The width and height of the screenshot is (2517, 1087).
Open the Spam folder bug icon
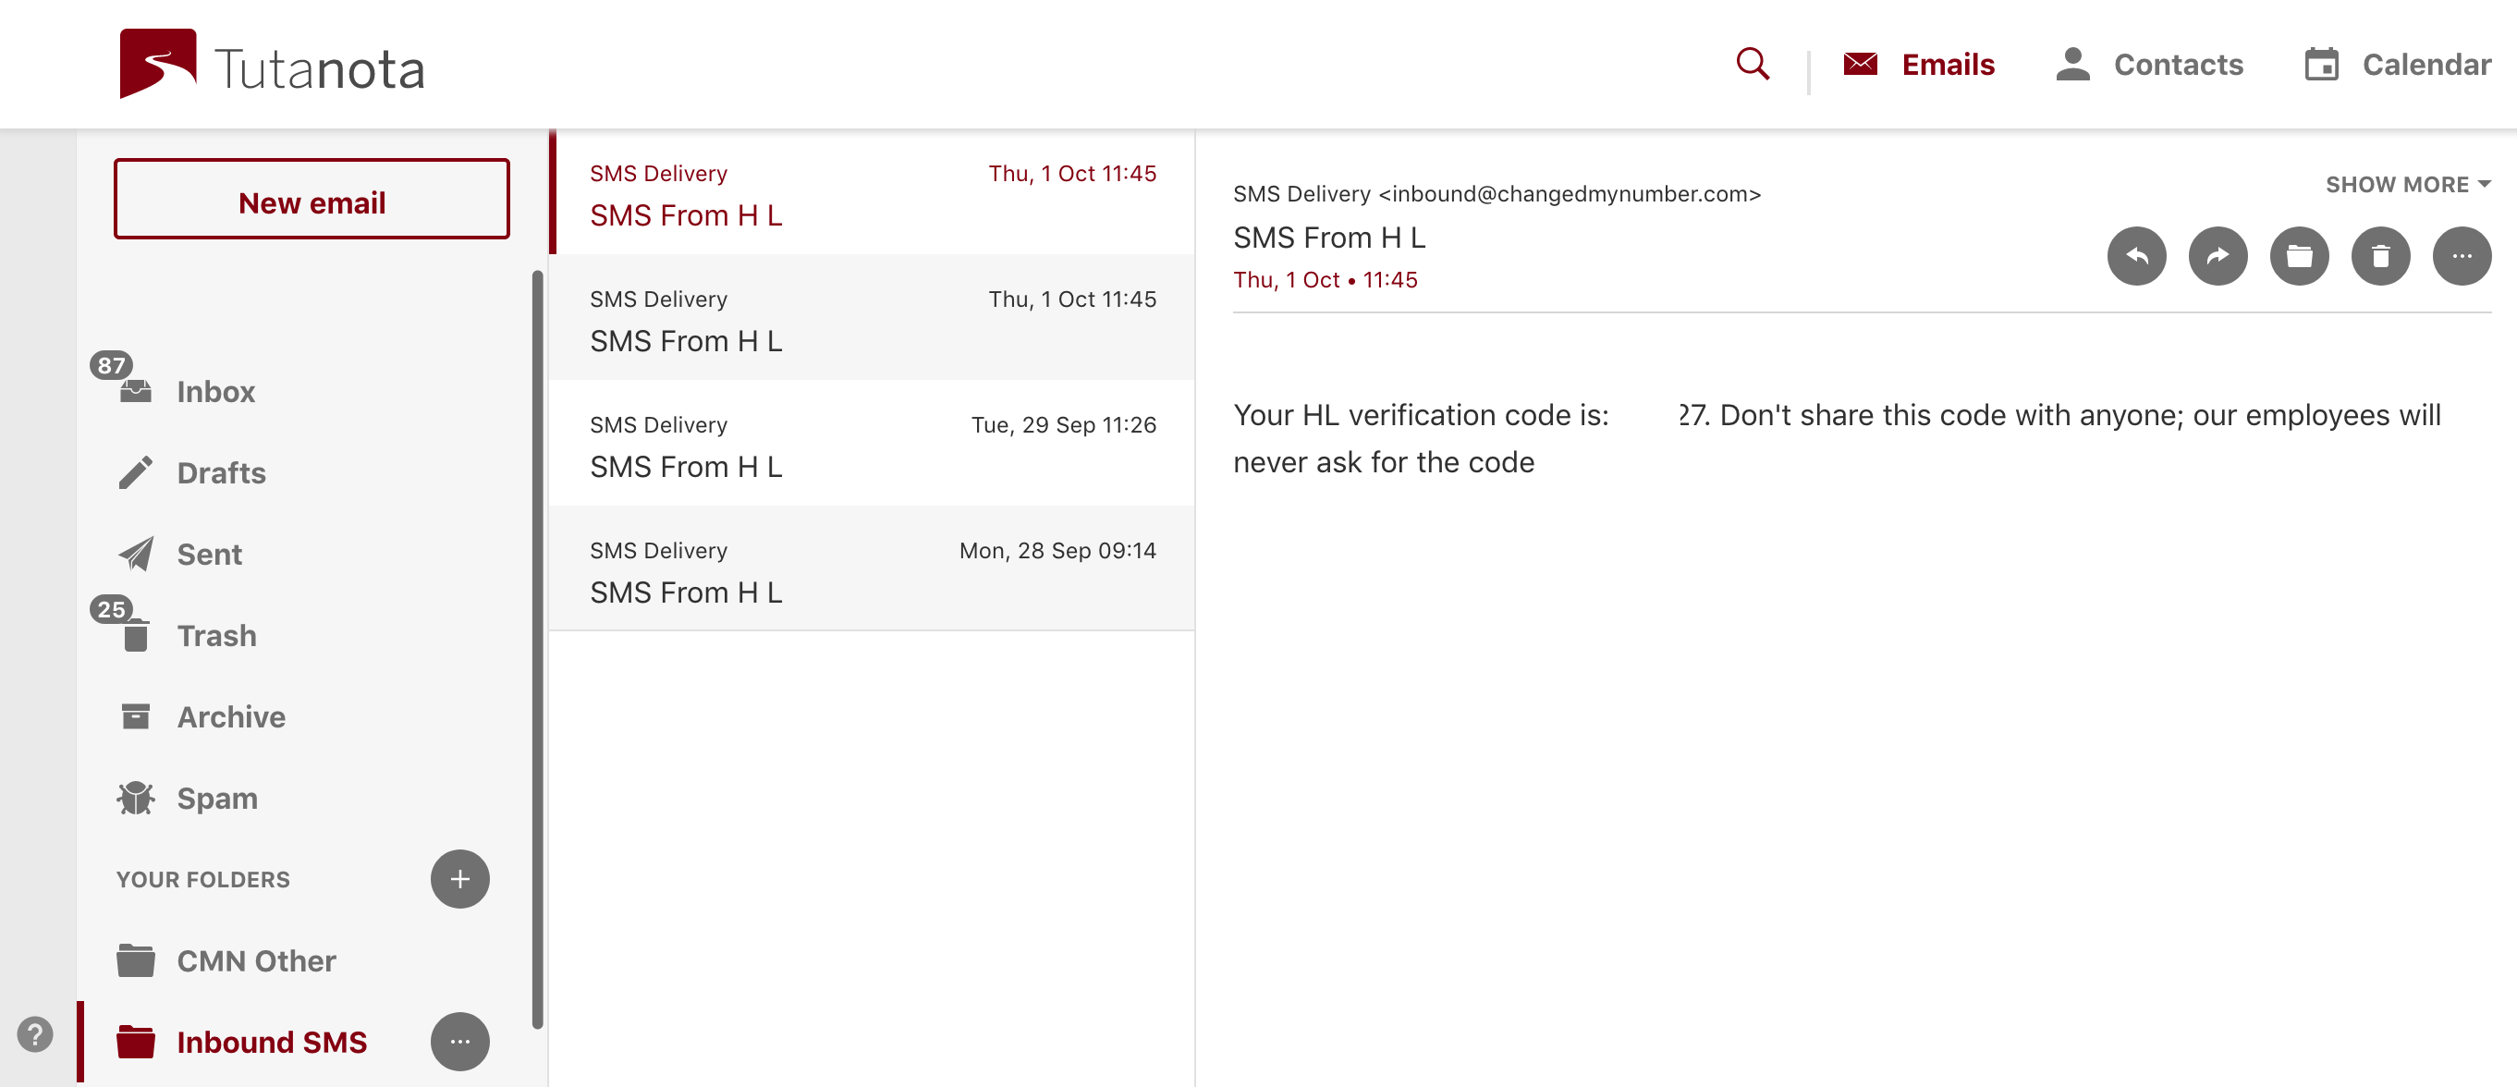(137, 798)
